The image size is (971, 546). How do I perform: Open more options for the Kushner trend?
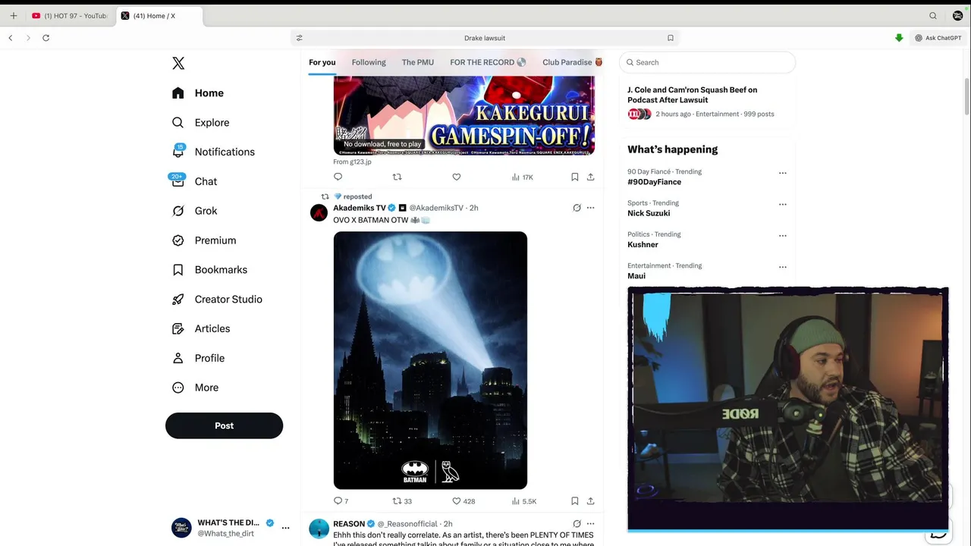782,236
